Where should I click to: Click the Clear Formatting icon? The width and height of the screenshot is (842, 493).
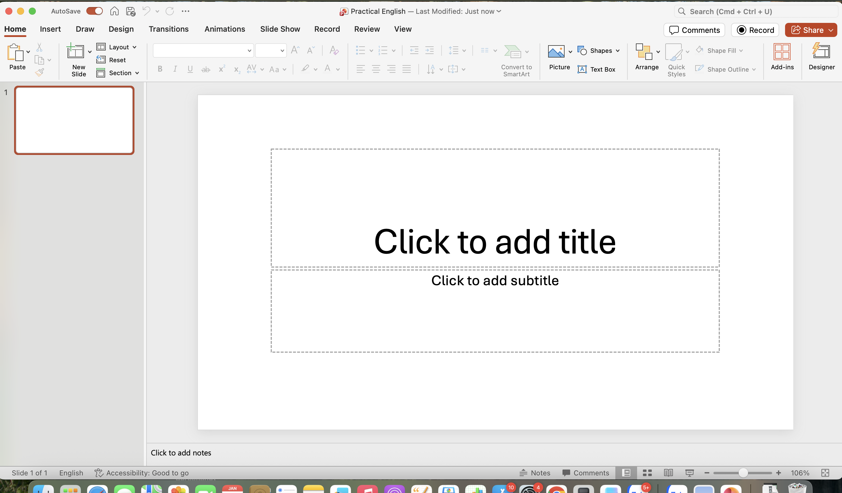(x=334, y=50)
